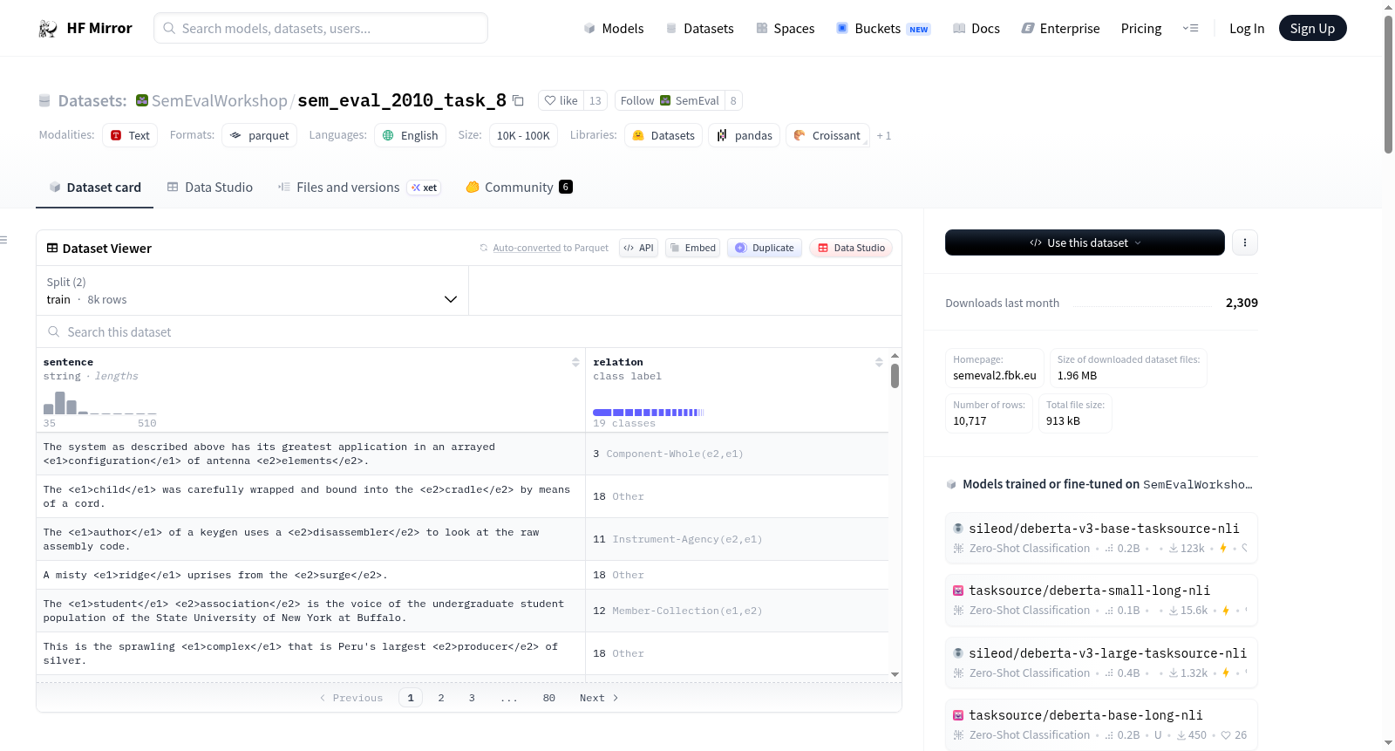Click the relation classes distribution bar
This screenshot has height=751, width=1395.
click(649, 413)
